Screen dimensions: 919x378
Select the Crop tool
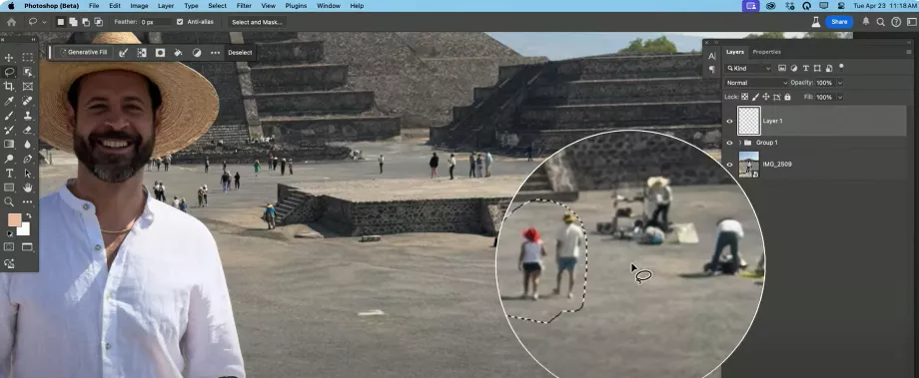tap(9, 87)
